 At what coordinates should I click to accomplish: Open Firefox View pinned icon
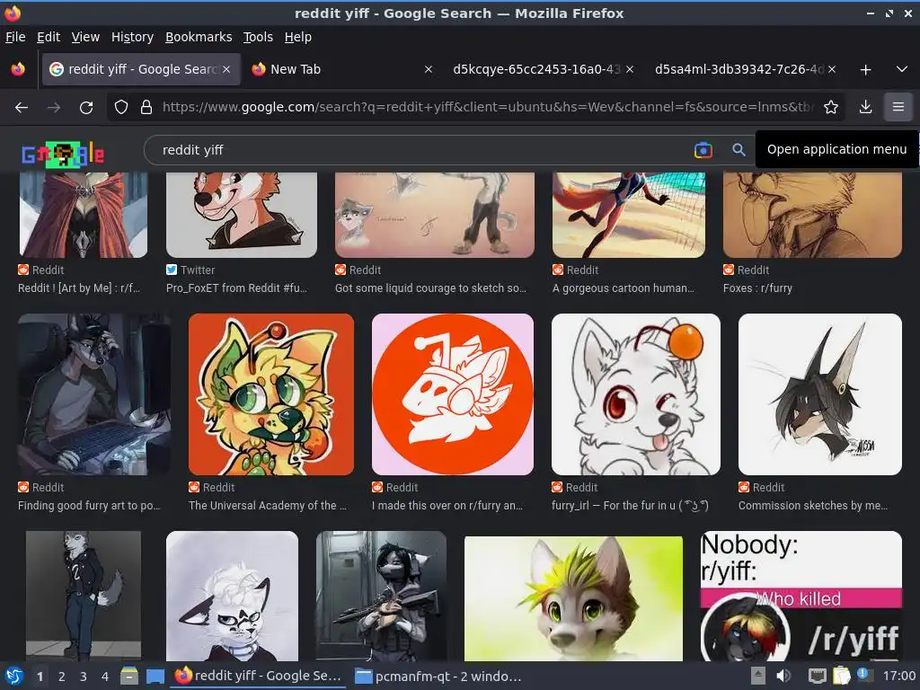tap(18, 69)
